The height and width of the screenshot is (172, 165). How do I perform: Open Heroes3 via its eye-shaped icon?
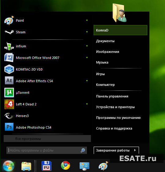coord(9,116)
